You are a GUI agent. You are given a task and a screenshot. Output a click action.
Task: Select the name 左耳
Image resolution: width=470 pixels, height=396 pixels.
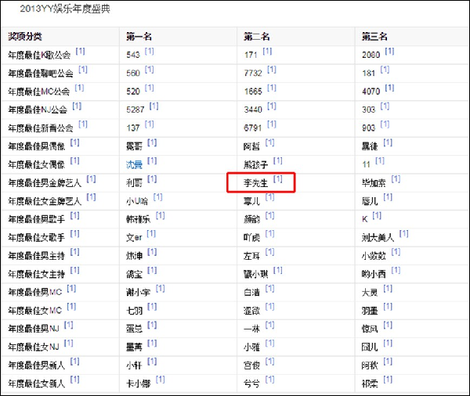(251, 256)
